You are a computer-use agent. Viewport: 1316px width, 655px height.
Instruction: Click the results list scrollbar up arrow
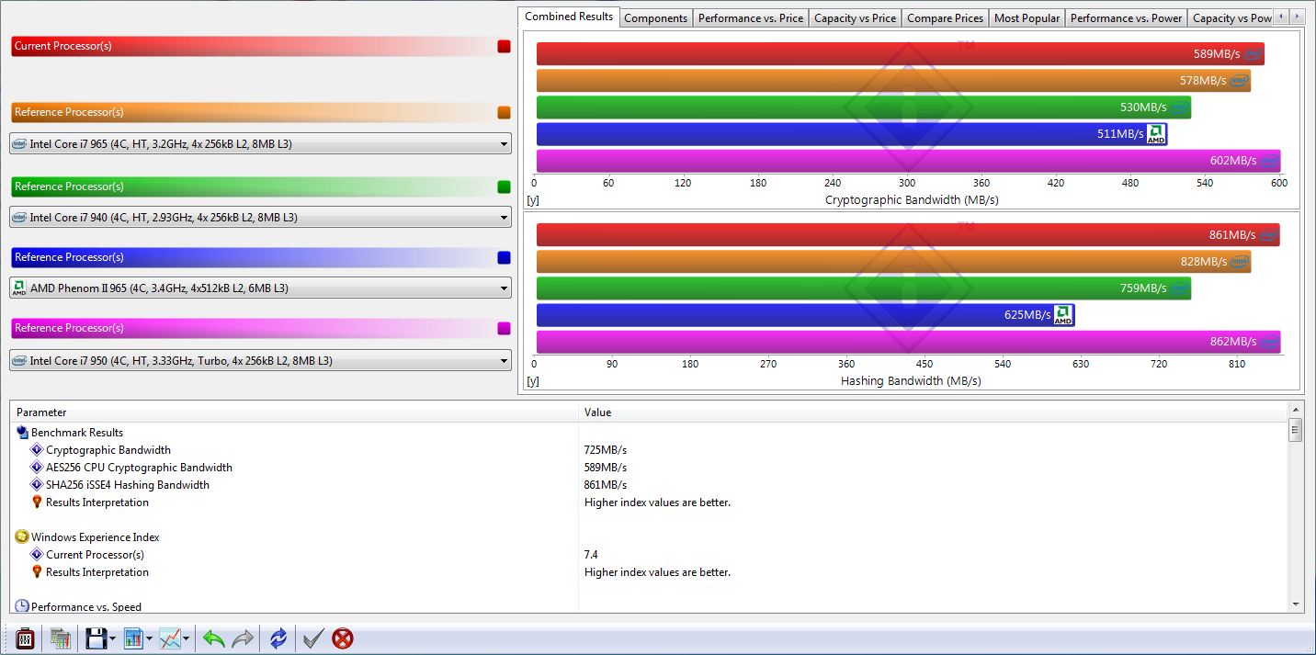1296,409
